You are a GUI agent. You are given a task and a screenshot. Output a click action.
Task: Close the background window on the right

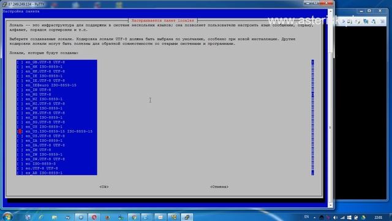click(x=380, y=11)
